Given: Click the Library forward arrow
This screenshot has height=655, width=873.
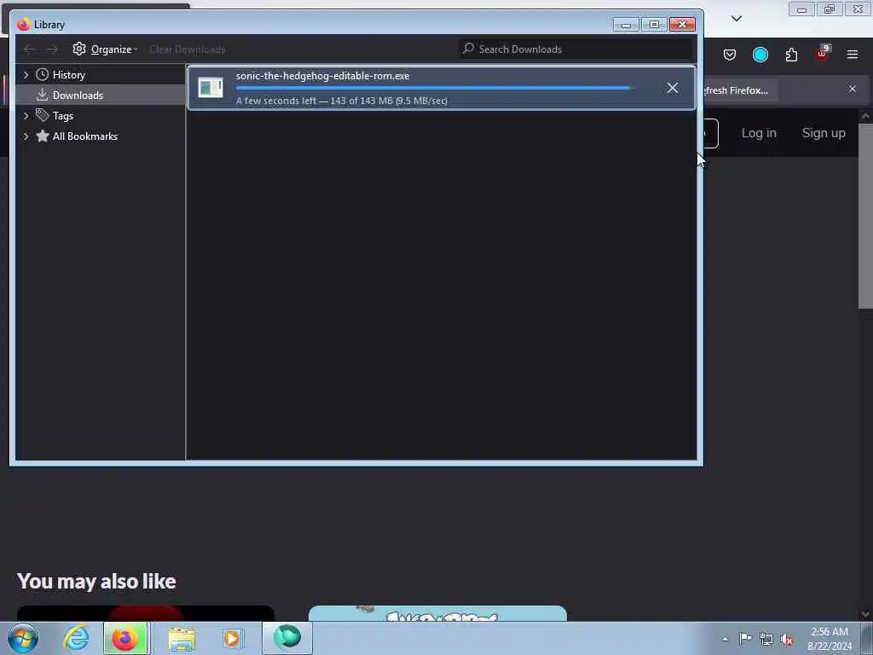Looking at the screenshot, I should [52, 49].
